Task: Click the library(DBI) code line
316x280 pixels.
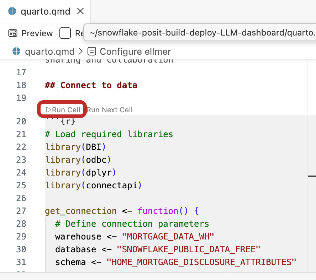Action: click(75, 147)
